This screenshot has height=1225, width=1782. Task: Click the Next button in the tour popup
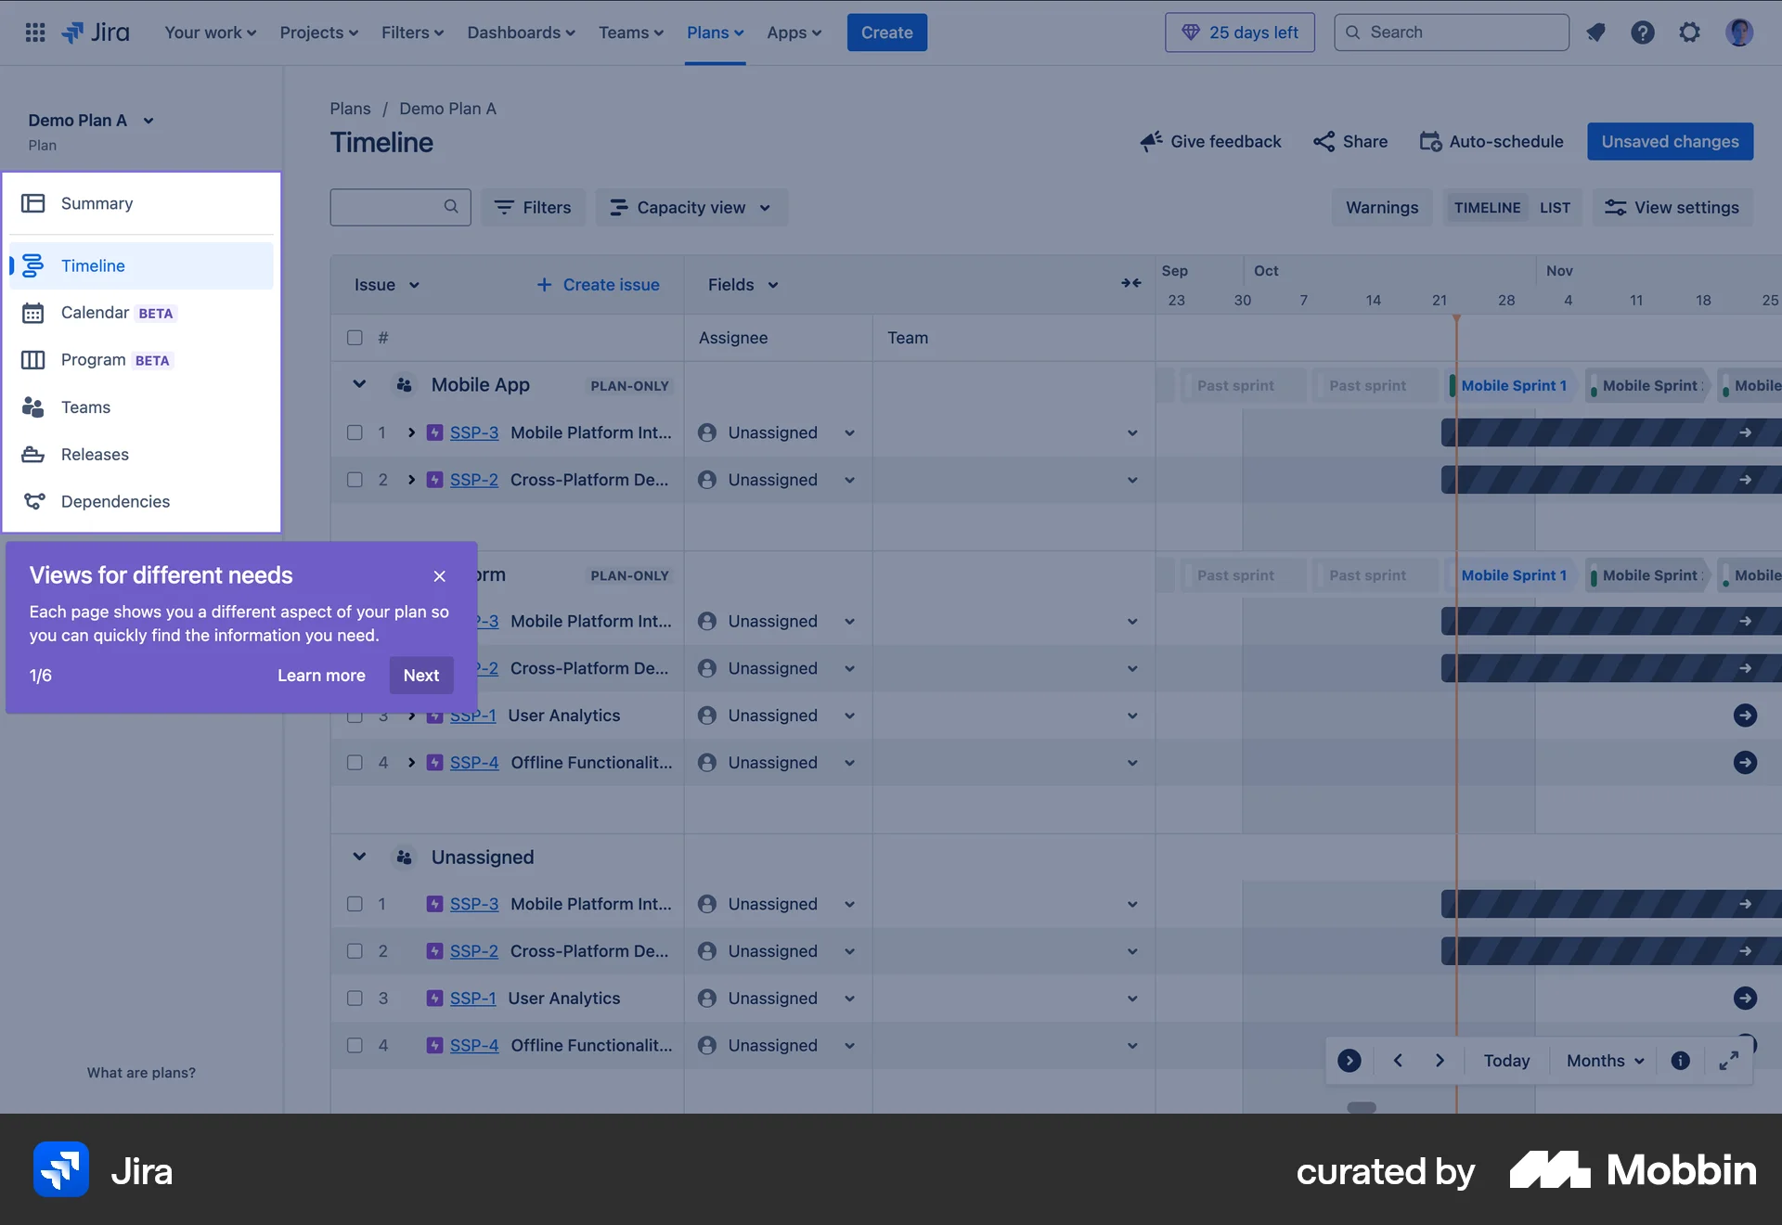pyautogui.click(x=420, y=676)
